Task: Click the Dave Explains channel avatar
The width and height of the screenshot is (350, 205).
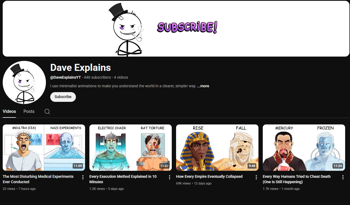Action: click(24, 82)
